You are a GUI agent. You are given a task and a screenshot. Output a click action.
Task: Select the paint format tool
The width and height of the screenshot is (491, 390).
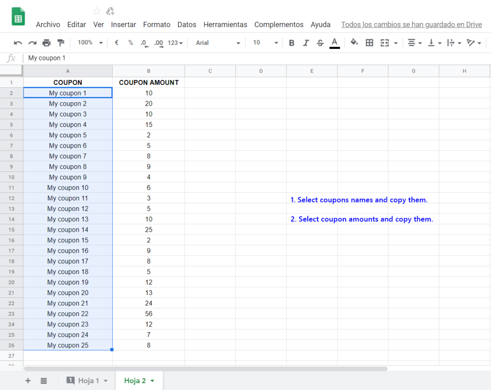[x=60, y=43]
